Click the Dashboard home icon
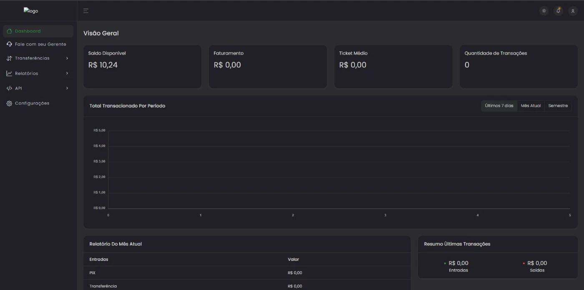Image resolution: width=584 pixels, height=290 pixels. click(x=9, y=31)
